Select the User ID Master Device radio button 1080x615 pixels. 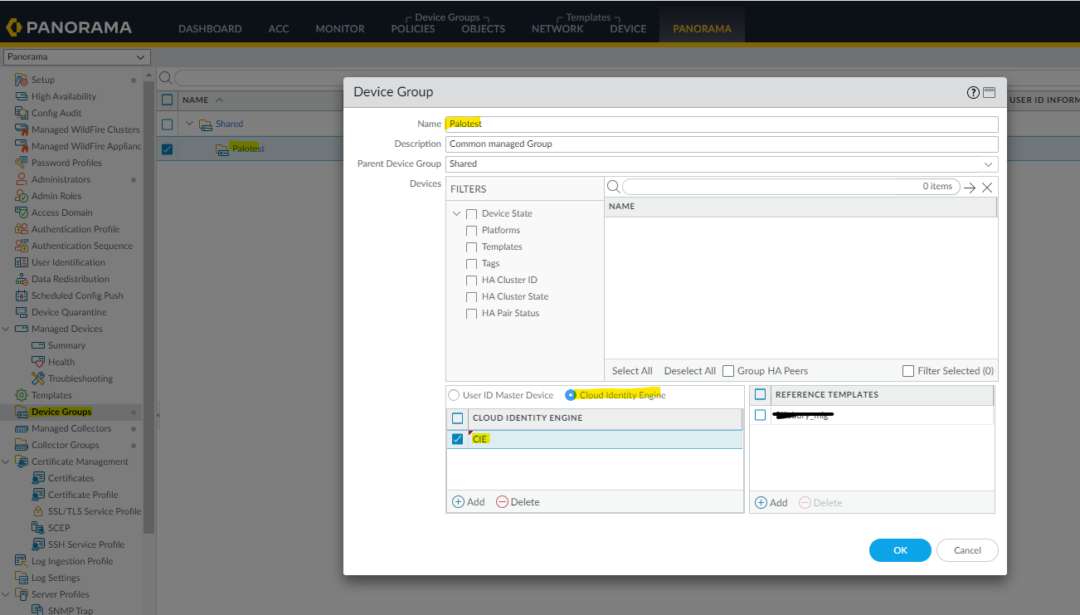[x=454, y=395]
